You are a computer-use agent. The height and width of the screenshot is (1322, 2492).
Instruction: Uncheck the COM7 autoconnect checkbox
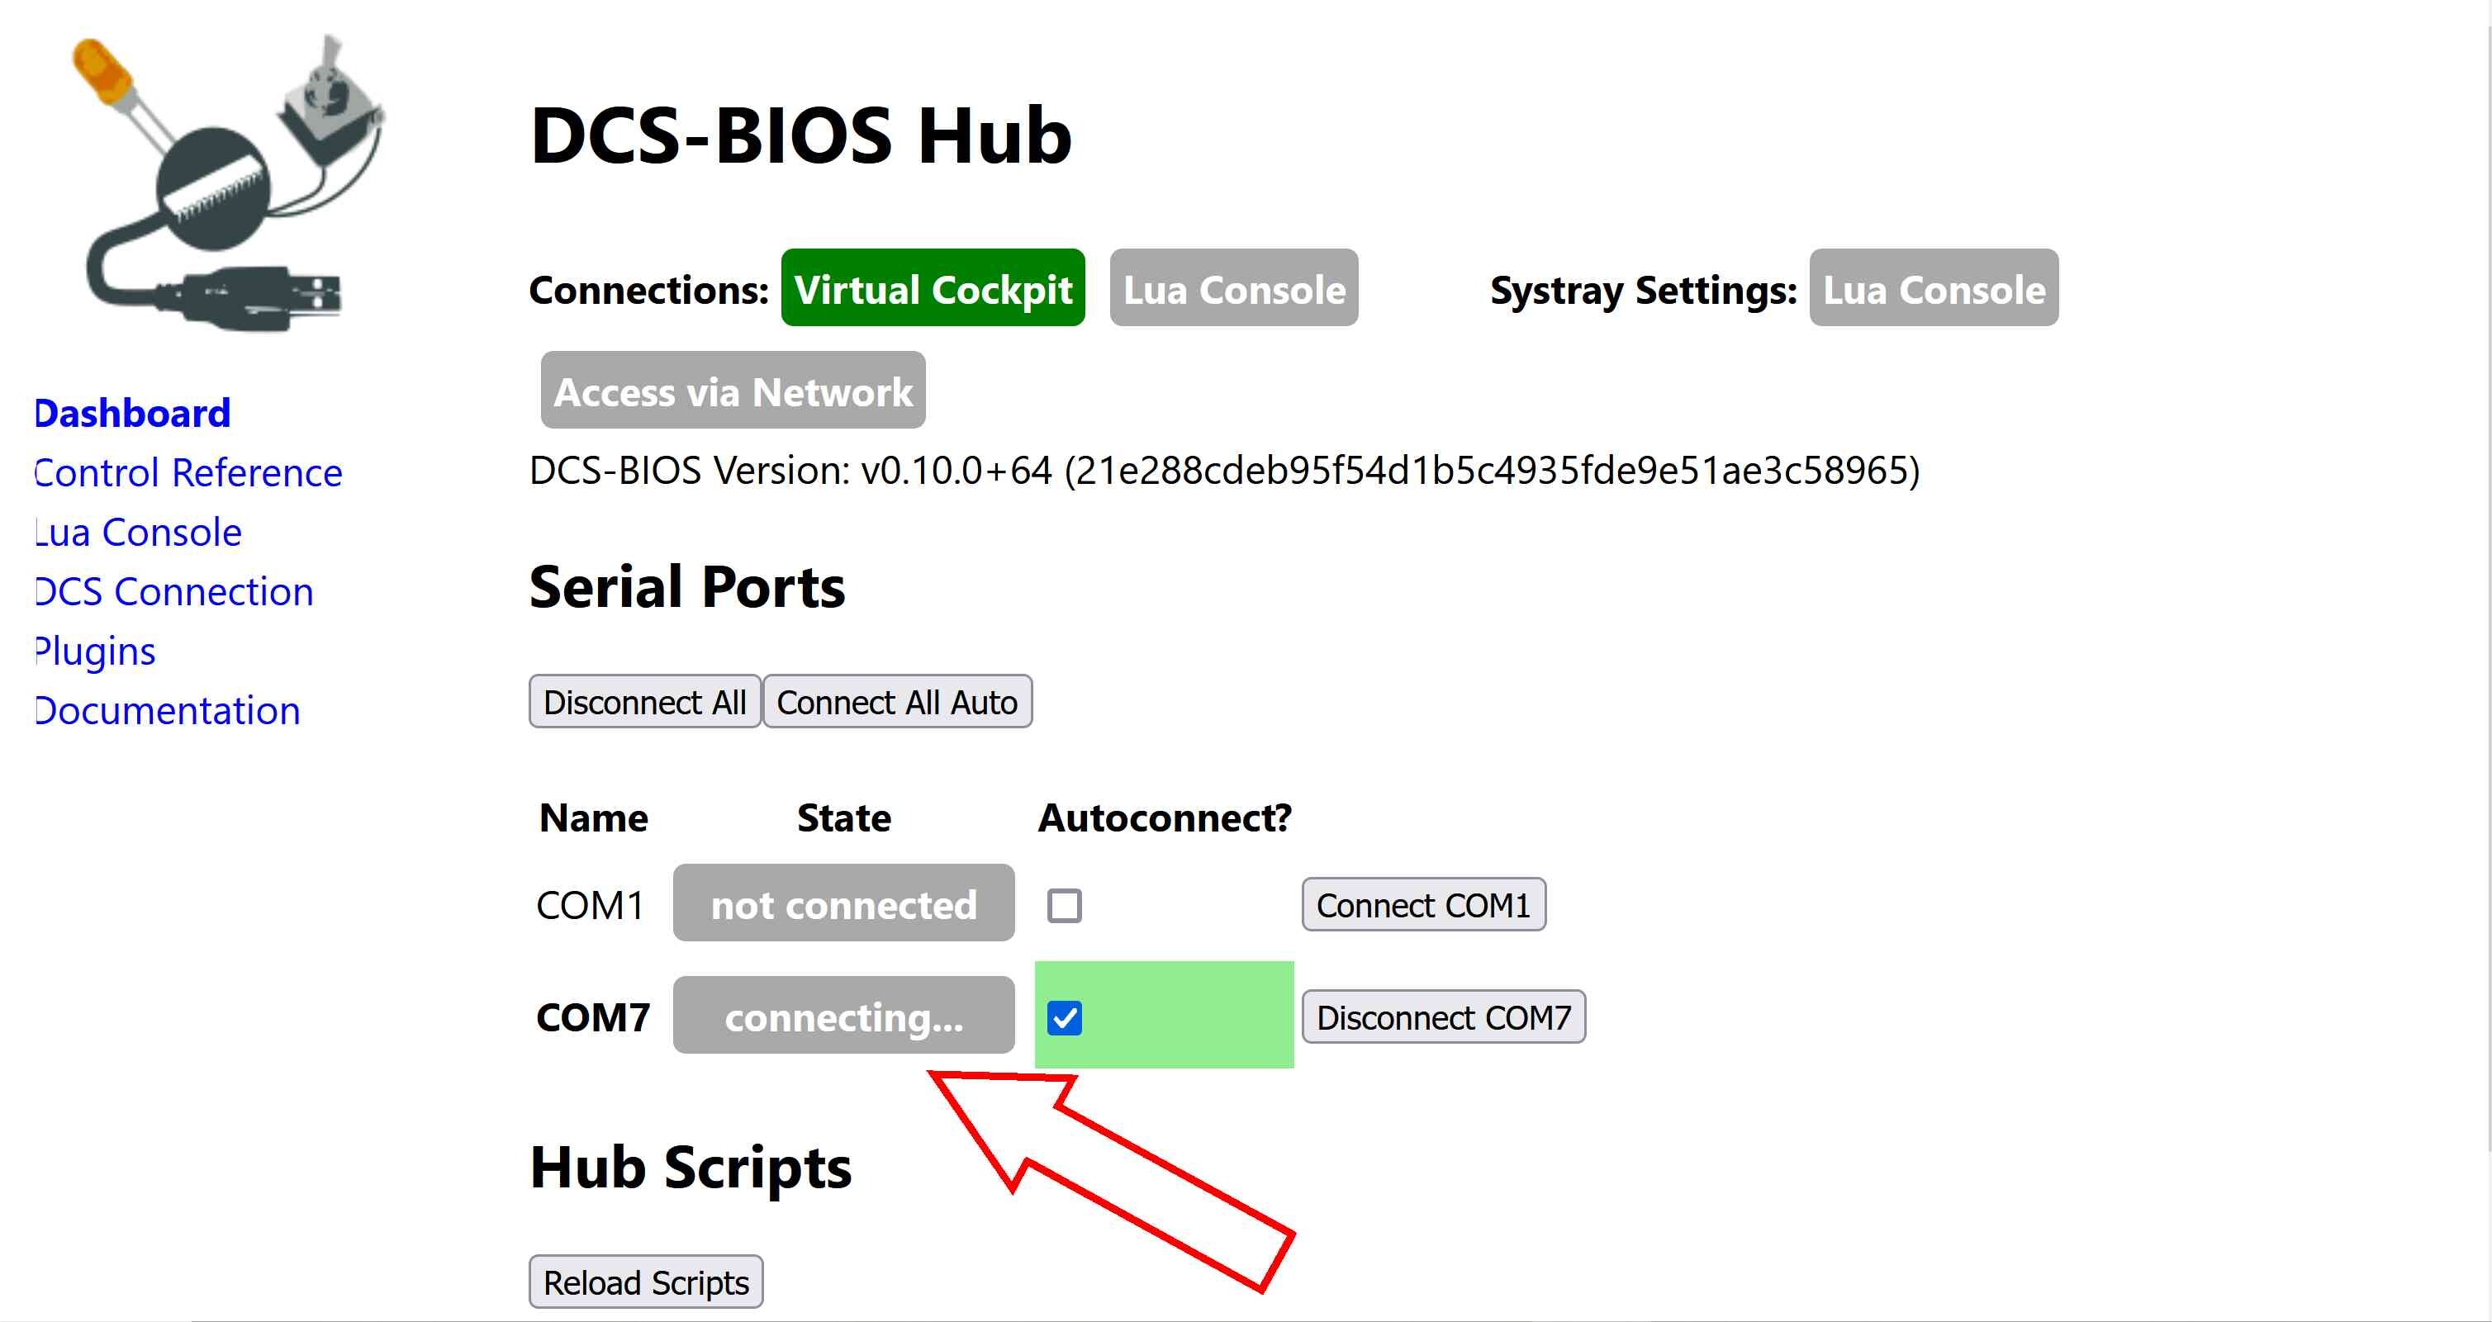[1064, 1017]
